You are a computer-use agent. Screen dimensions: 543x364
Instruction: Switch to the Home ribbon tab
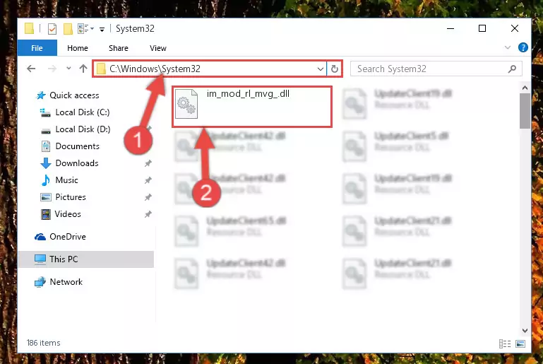click(x=78, y=48)
